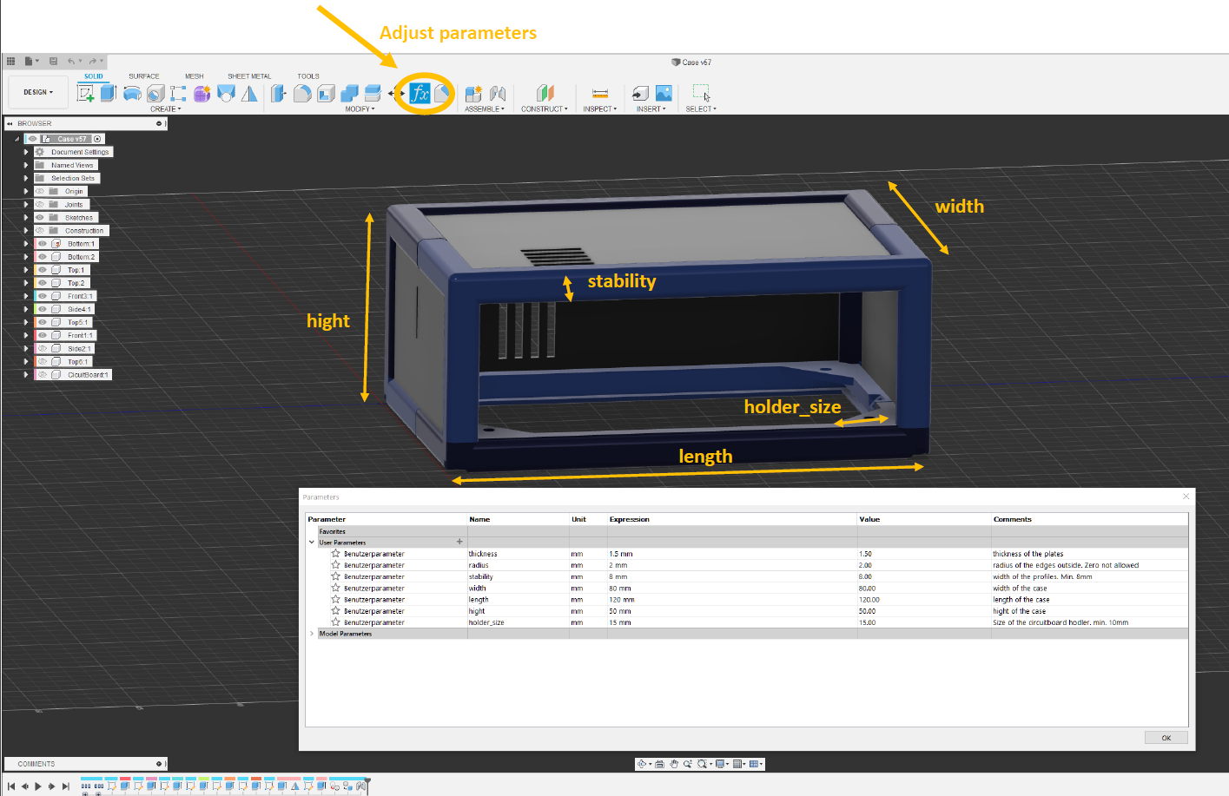Open the MODIFY menu
Viewport: 1229px width, 796px height.
(360, 109)
